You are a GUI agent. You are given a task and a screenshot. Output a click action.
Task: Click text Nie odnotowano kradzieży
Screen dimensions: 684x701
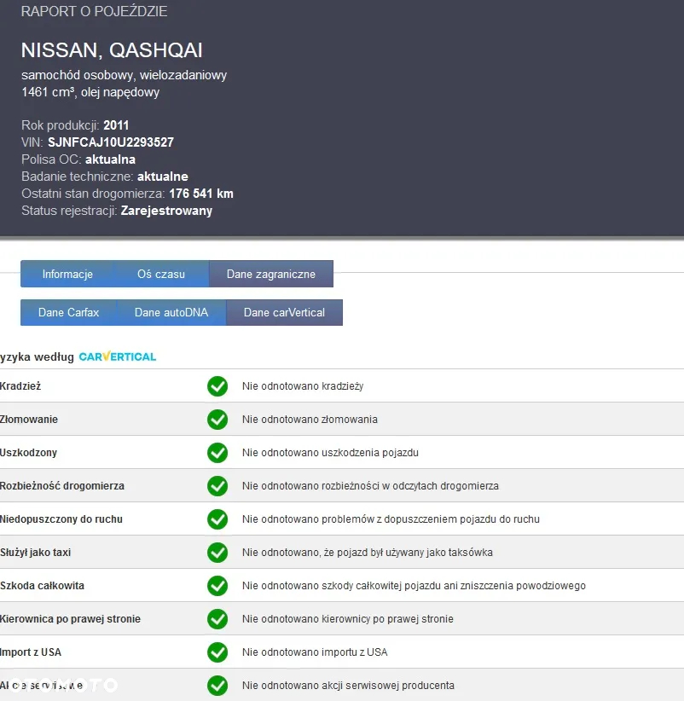tap(303, 385)
